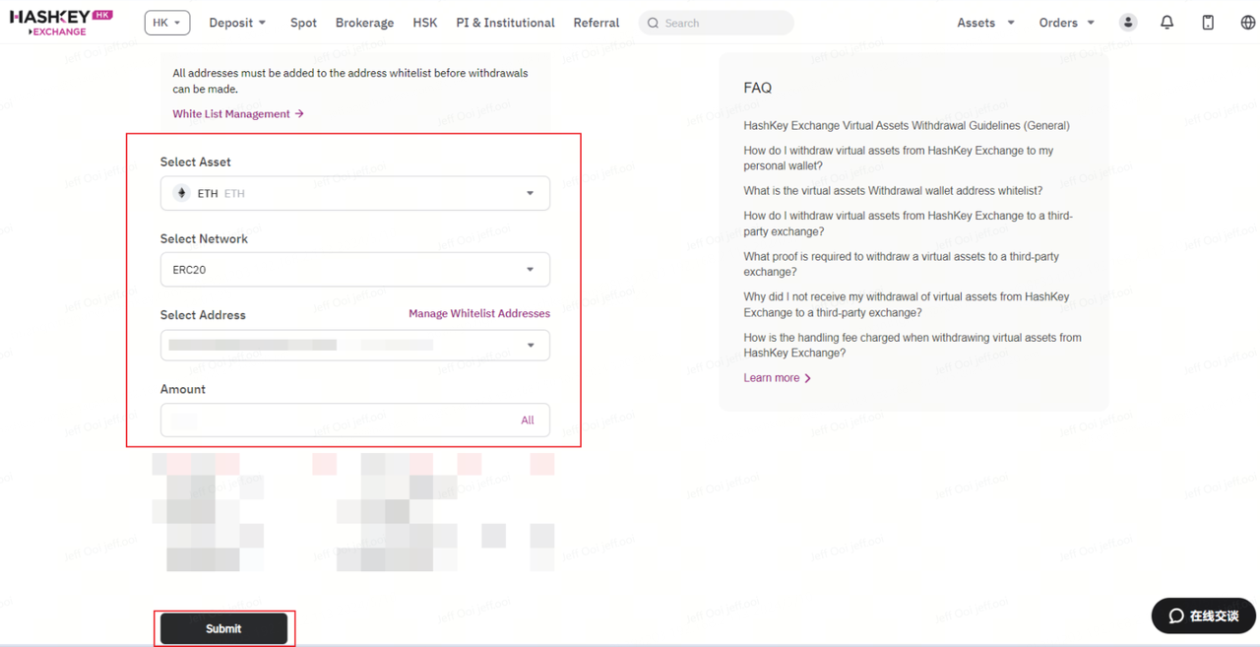This screenshot has width=1260, height=647.
Task: Open the HK region selector
Action: tap(166, 23)
